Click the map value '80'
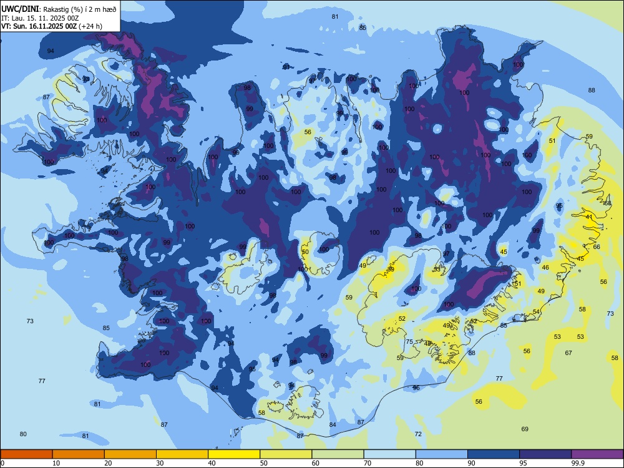 23,434
